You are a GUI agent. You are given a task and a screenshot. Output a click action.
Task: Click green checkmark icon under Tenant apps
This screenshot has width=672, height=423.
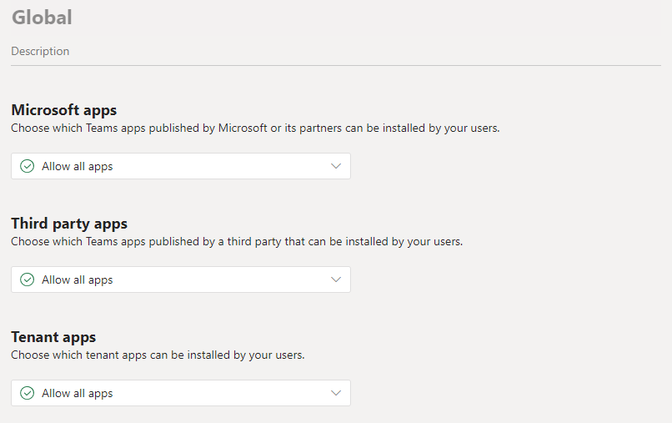[27, 393]
